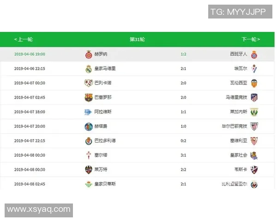
Task: Open team name 巴拉多利德
Action: [105, 141]
